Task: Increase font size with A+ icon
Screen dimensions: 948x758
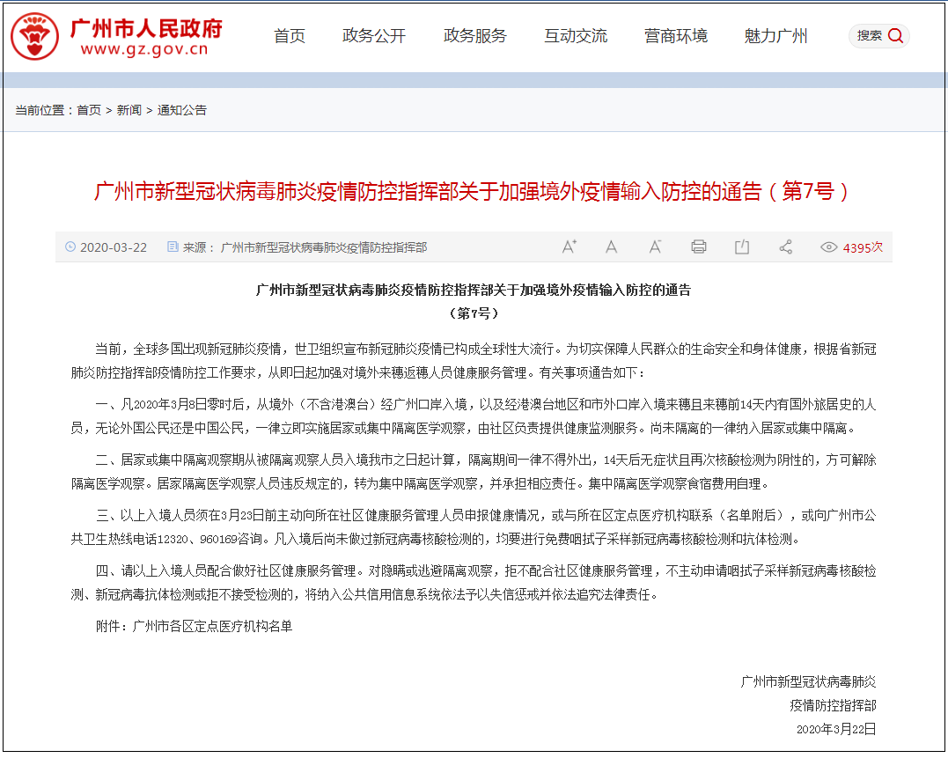Action: 569,247
